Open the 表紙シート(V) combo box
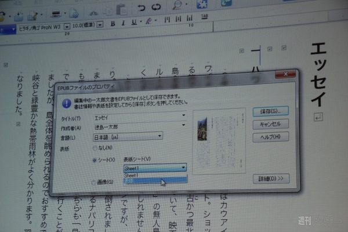Screen dimensions: 348x232 pos(155,168)
